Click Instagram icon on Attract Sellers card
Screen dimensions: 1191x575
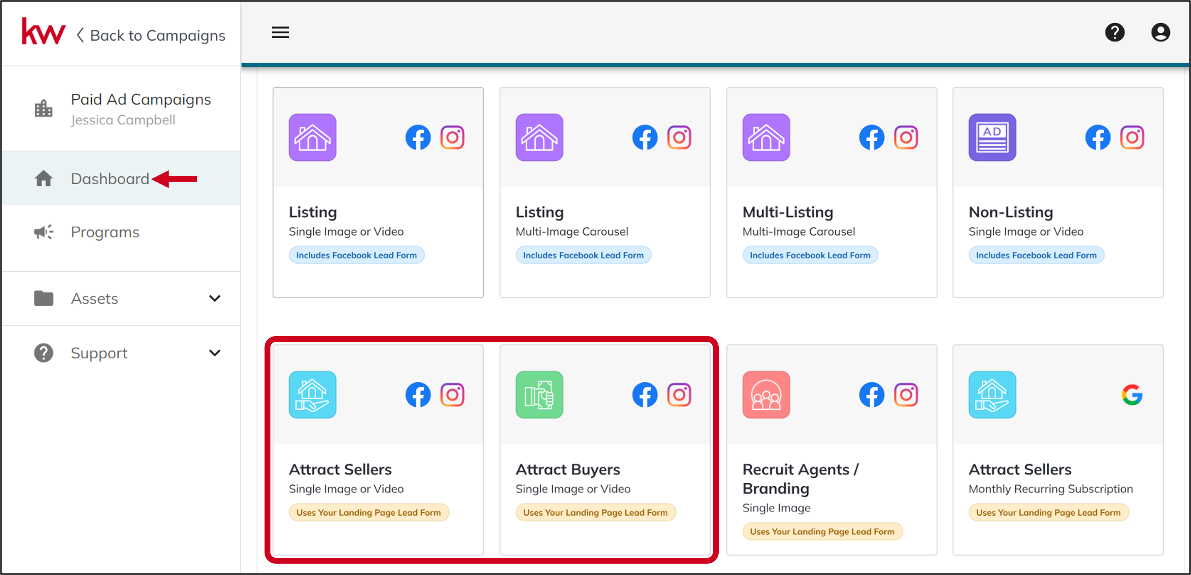[x=452, y=395]
